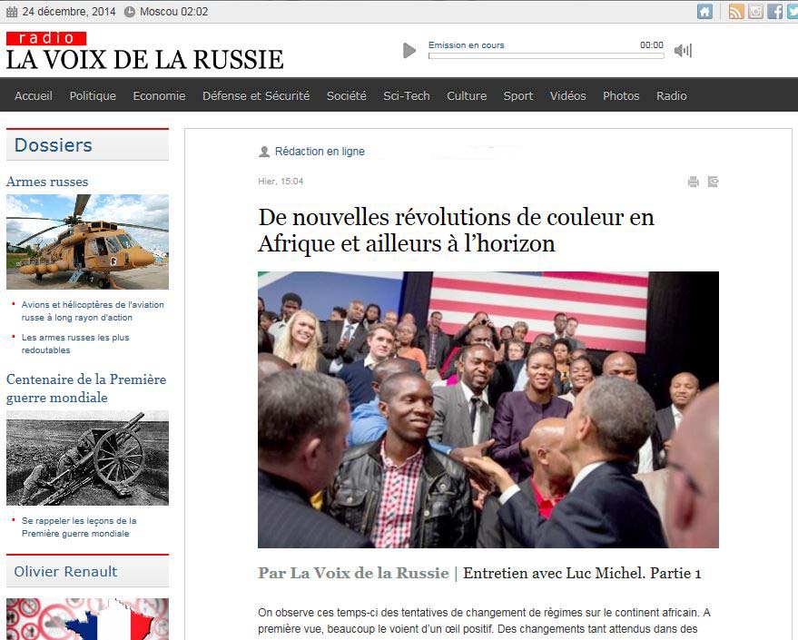This screenshot has width=798, height=640.
Task: Go to Accueil in navigation bar
Action: [x=34, y=95]
